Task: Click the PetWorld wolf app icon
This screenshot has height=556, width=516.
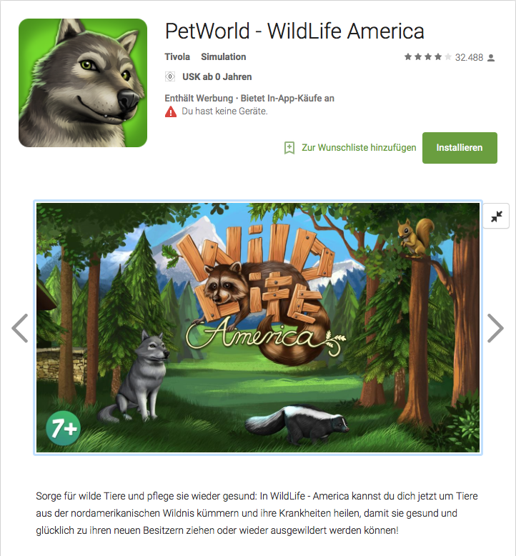Action: (83, 83)
